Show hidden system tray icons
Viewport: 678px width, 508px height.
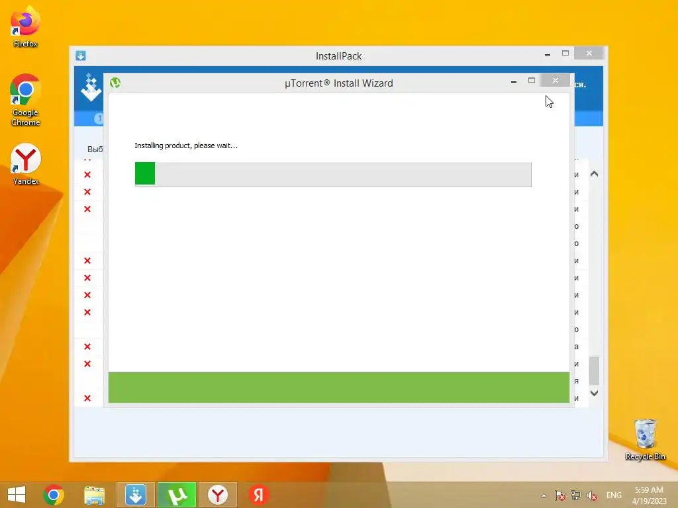(x=544, y=495)
